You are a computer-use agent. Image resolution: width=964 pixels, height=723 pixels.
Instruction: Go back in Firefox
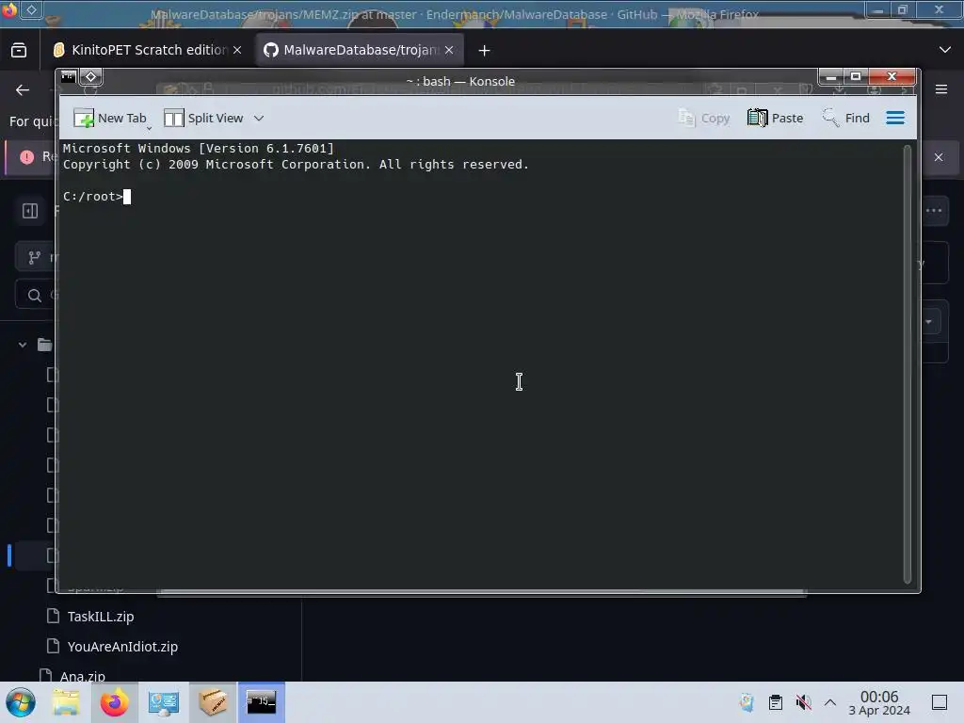click(x=23, y=89)
